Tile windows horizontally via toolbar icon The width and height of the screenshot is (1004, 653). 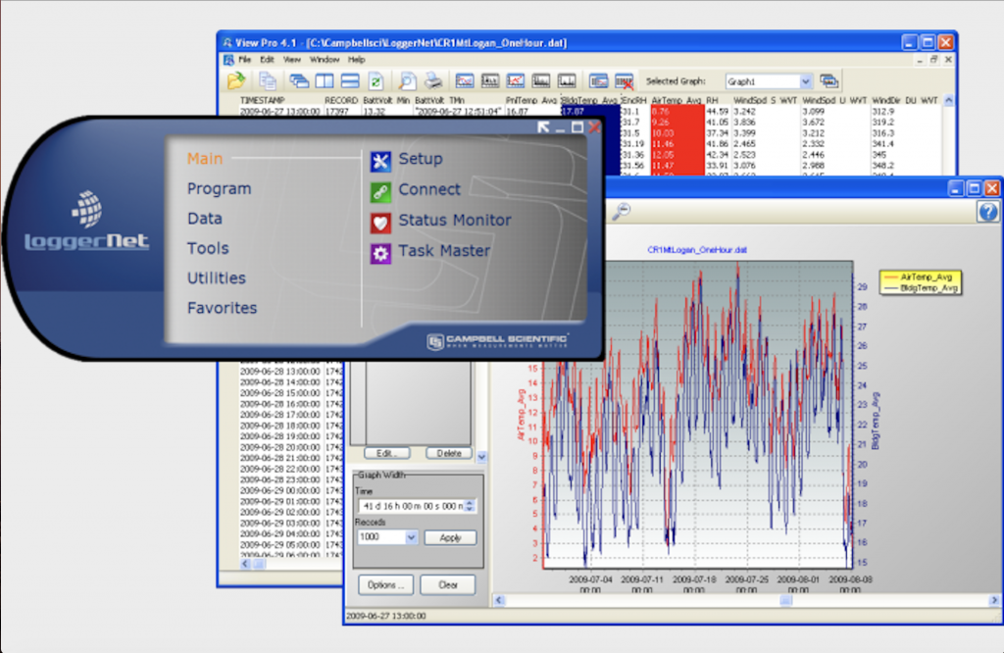[x=350, y=80]
